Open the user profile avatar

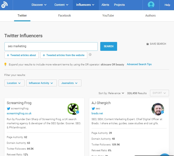151,5
